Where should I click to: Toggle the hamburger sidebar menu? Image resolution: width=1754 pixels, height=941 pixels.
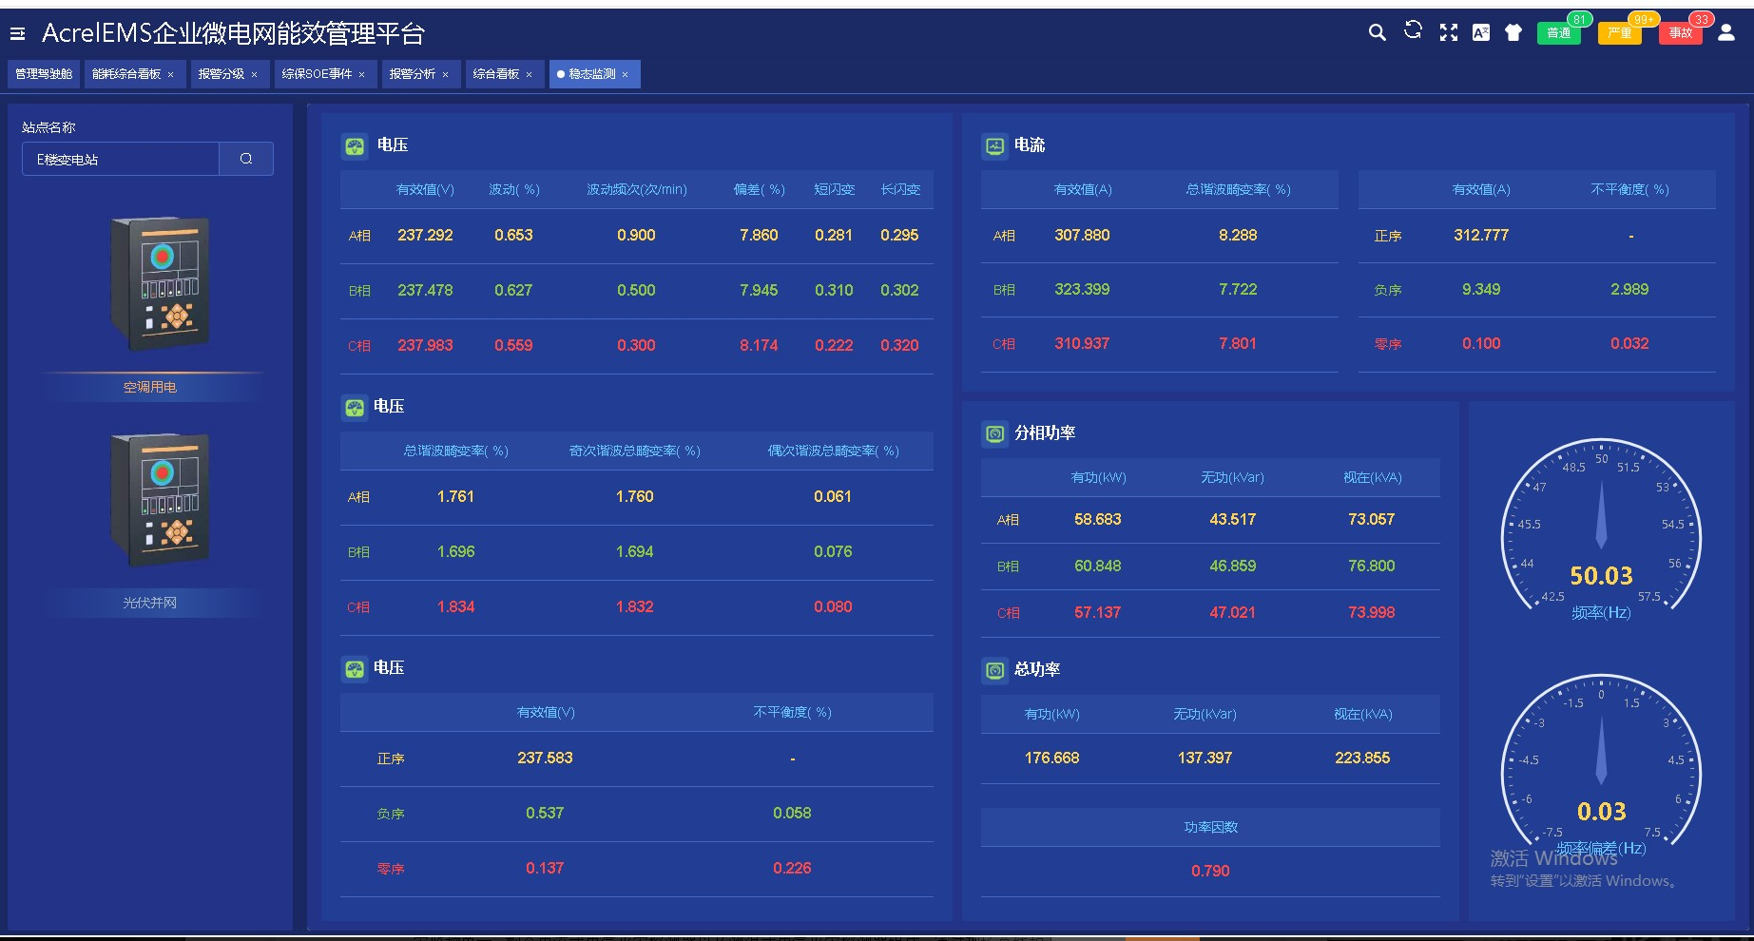(x=17, y=34)
